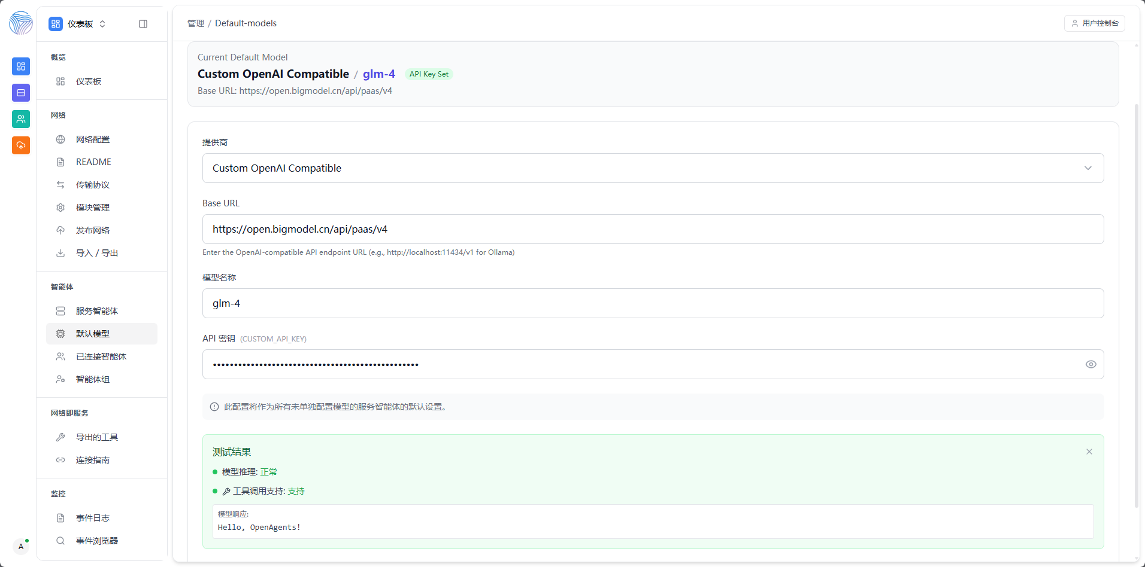
Task: Select the 发布网络 publish icon
Action: (60, 230)
